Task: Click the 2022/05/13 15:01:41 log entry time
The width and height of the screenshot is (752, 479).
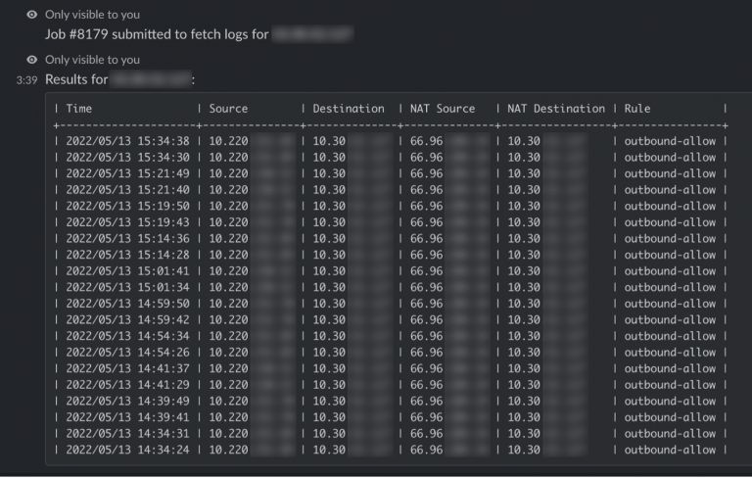Action: (127, 271)
